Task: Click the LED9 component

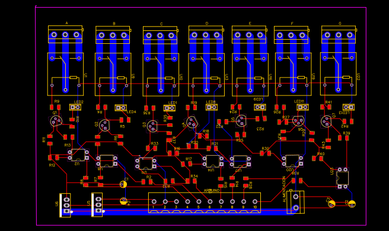Action: click(x=260, y=107)
